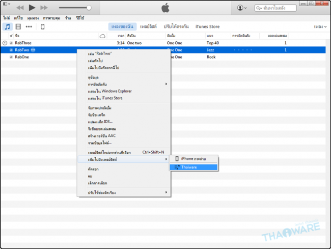Click the cloud status column header icon
Viewport: 331px width, 249px height.
[102, 36]
